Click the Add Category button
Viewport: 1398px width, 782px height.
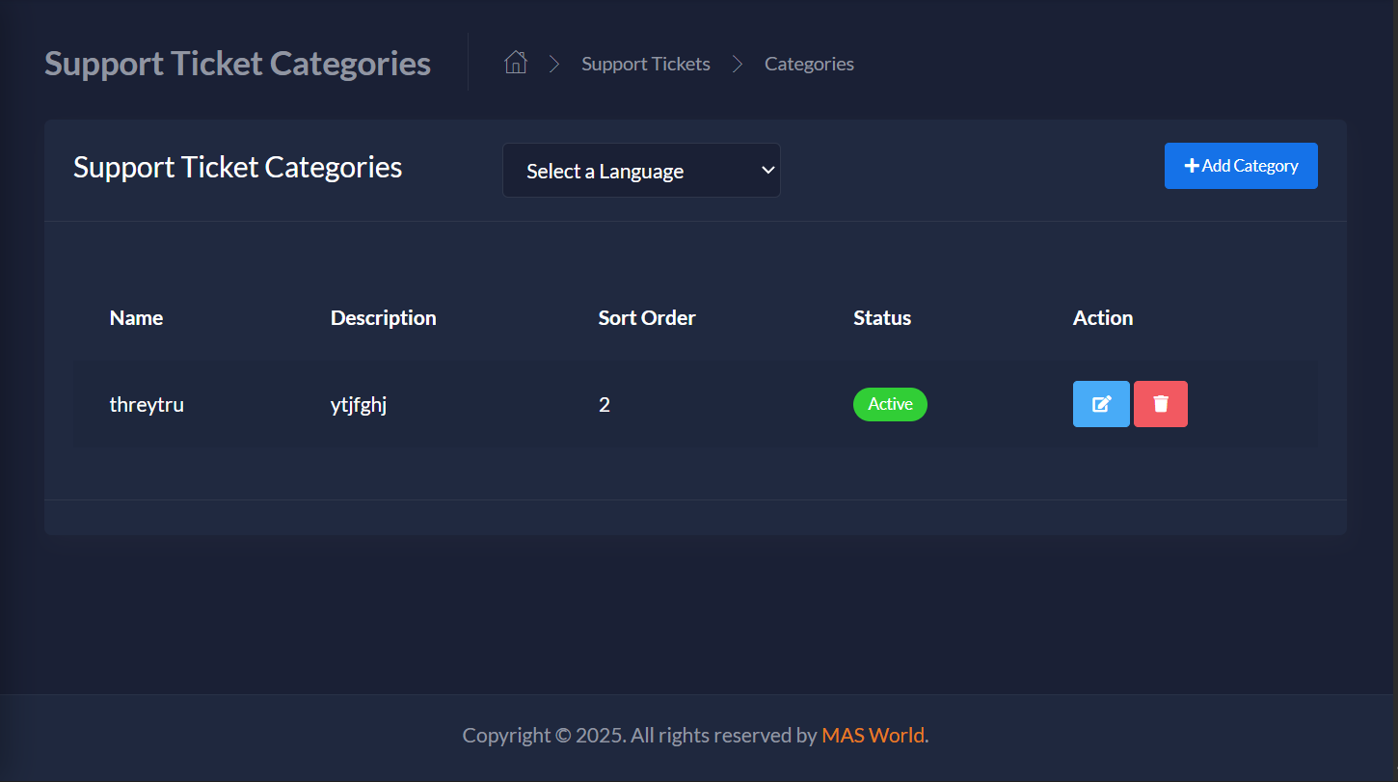[x=1241, y=165]
